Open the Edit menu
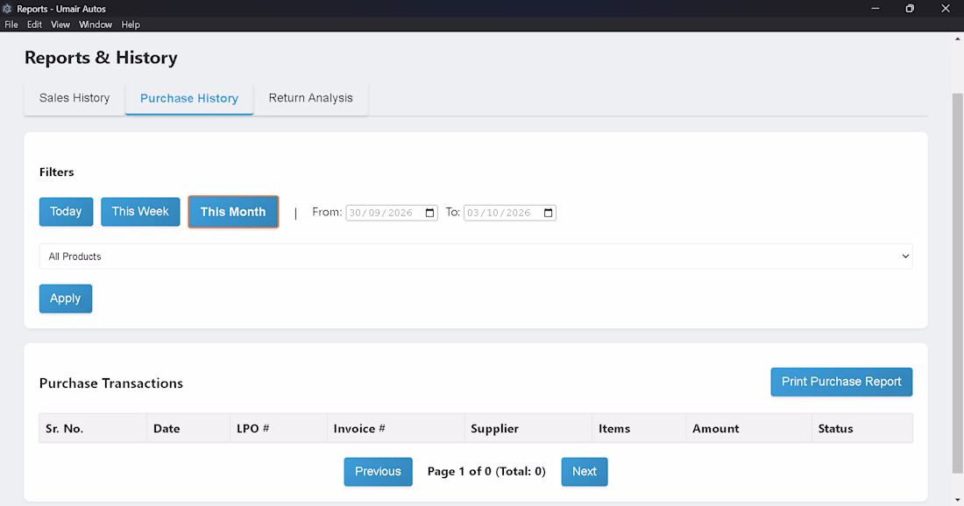The height and width of the screenshot is (506, 964). (x=34, y=25)
